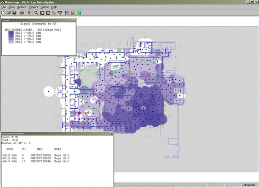This screenshot has height=188, width=259.
Task: Save the project with the floppy disk icon
Action: coord(14,13)
